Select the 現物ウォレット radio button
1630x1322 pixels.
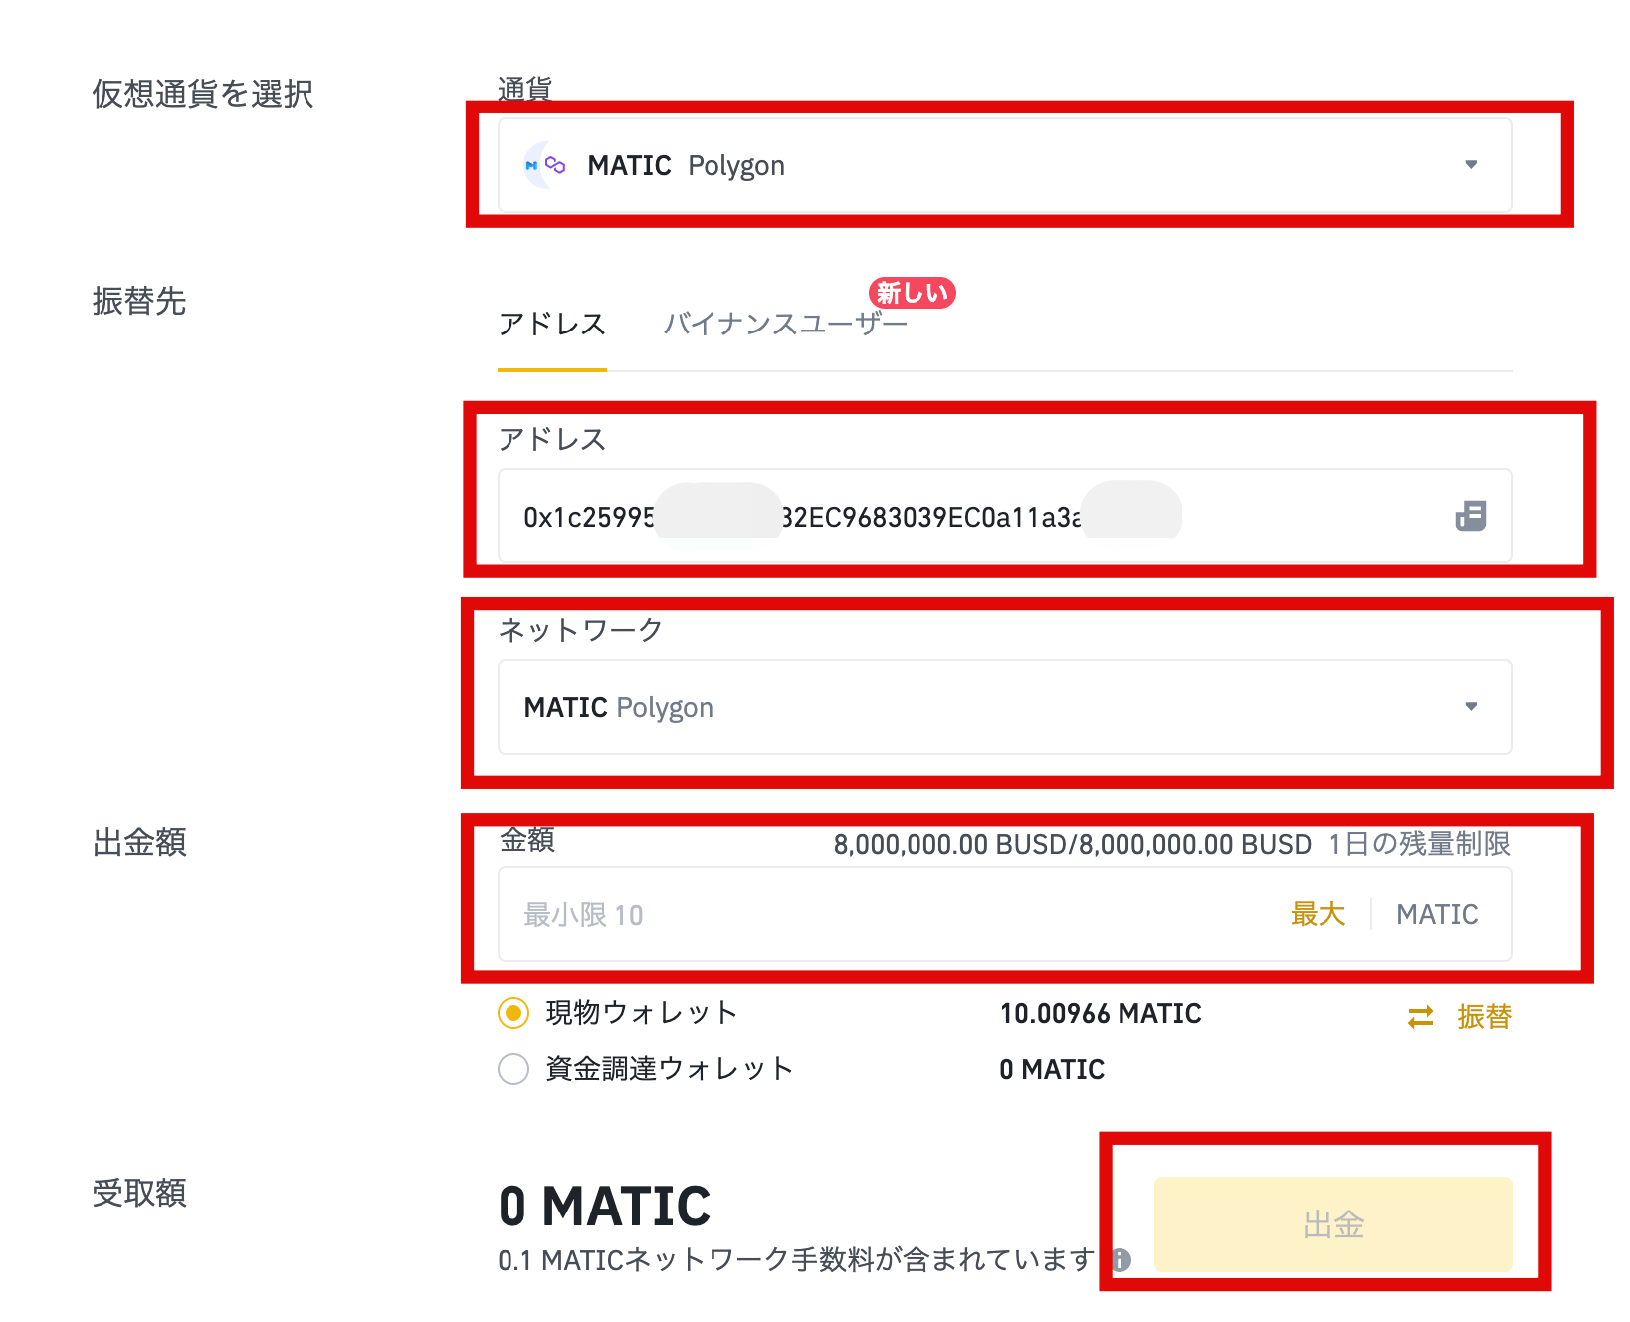point(513,1013)
